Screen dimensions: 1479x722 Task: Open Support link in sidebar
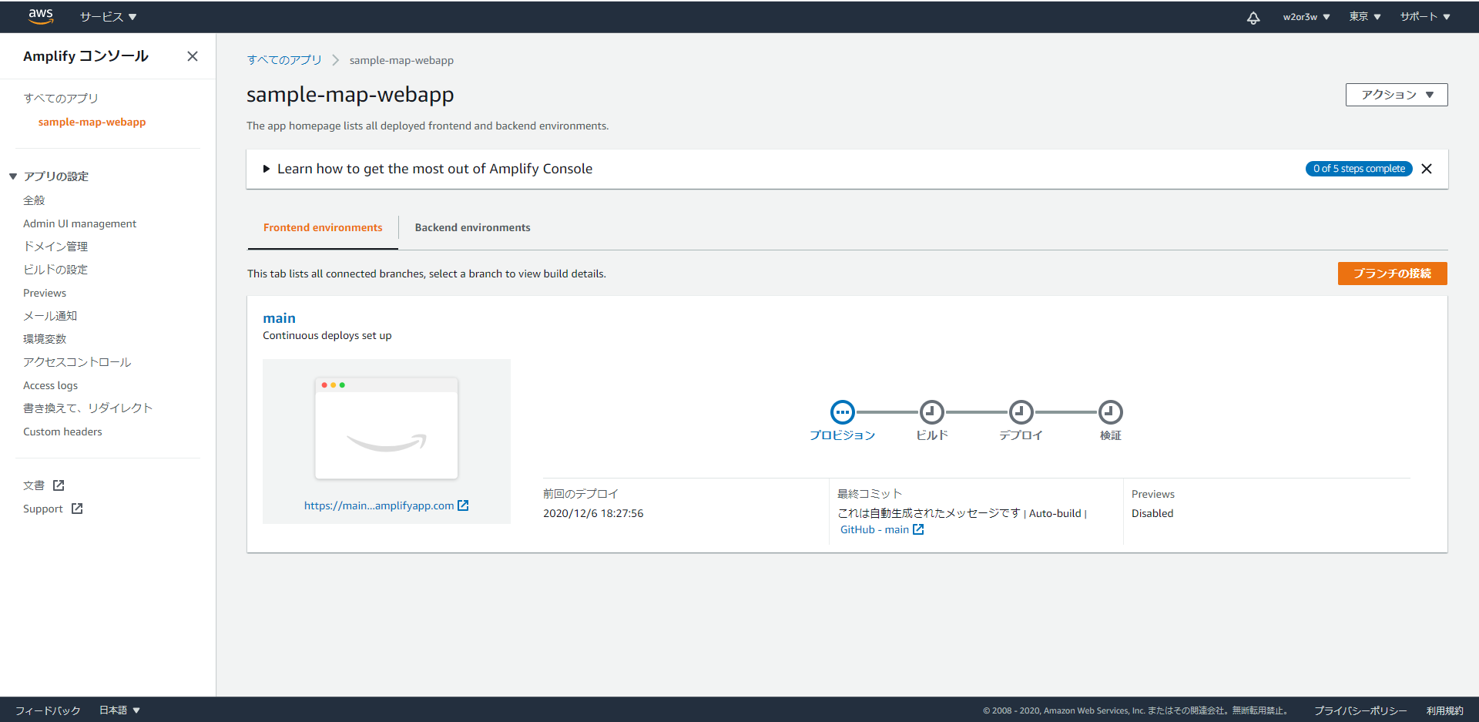pos(43,509)
